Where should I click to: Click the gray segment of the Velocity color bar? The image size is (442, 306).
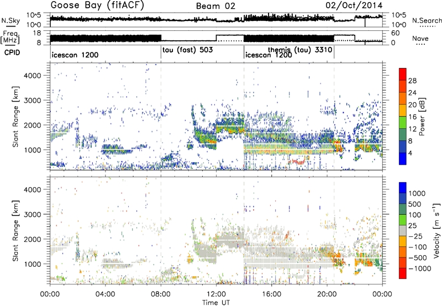(403, 230)
